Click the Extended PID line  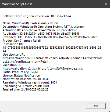pyautogui.click(x=50, y=37)
